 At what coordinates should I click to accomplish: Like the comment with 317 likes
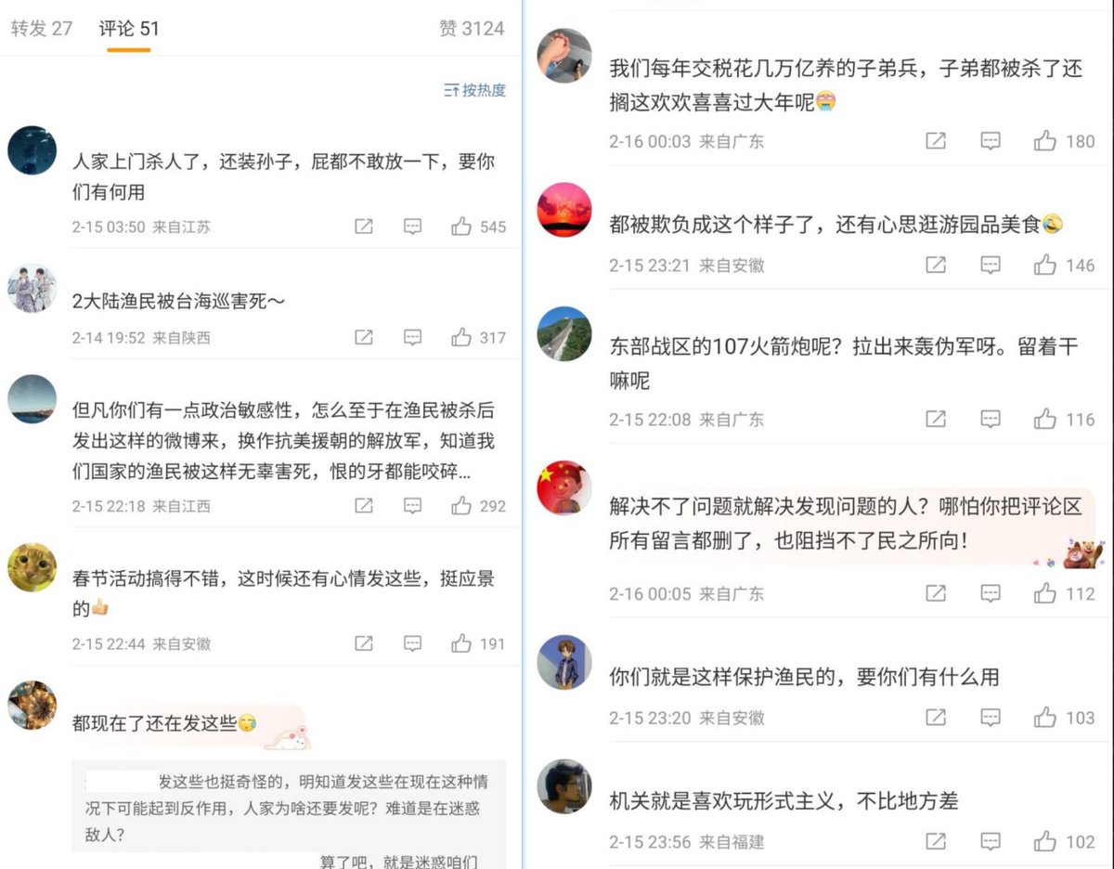(x=461, y=338)
